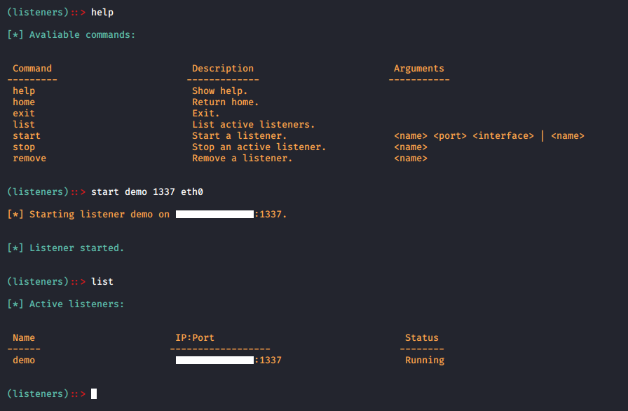Image resolution: width=628 pixels, height=411 pixels.
Task: Click the "Arguments" column header
Action: point(418,68)
